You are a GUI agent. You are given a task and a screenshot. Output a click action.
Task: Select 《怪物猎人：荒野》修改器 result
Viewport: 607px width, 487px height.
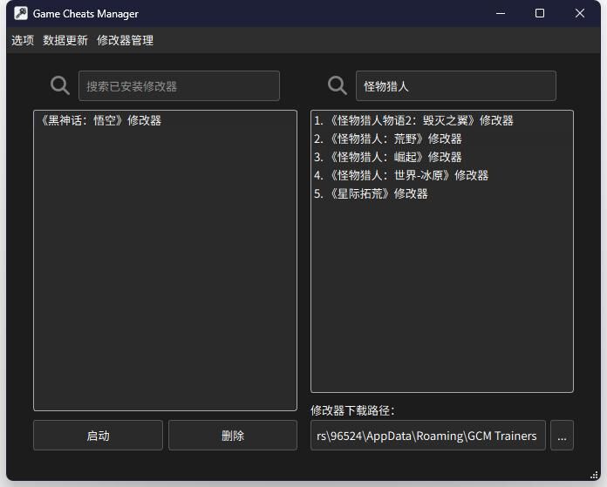click(x=388, y=139)
